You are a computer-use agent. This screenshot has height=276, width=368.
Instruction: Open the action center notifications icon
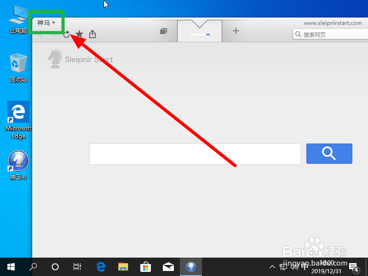pyautogui.click(x=354, y=267)
